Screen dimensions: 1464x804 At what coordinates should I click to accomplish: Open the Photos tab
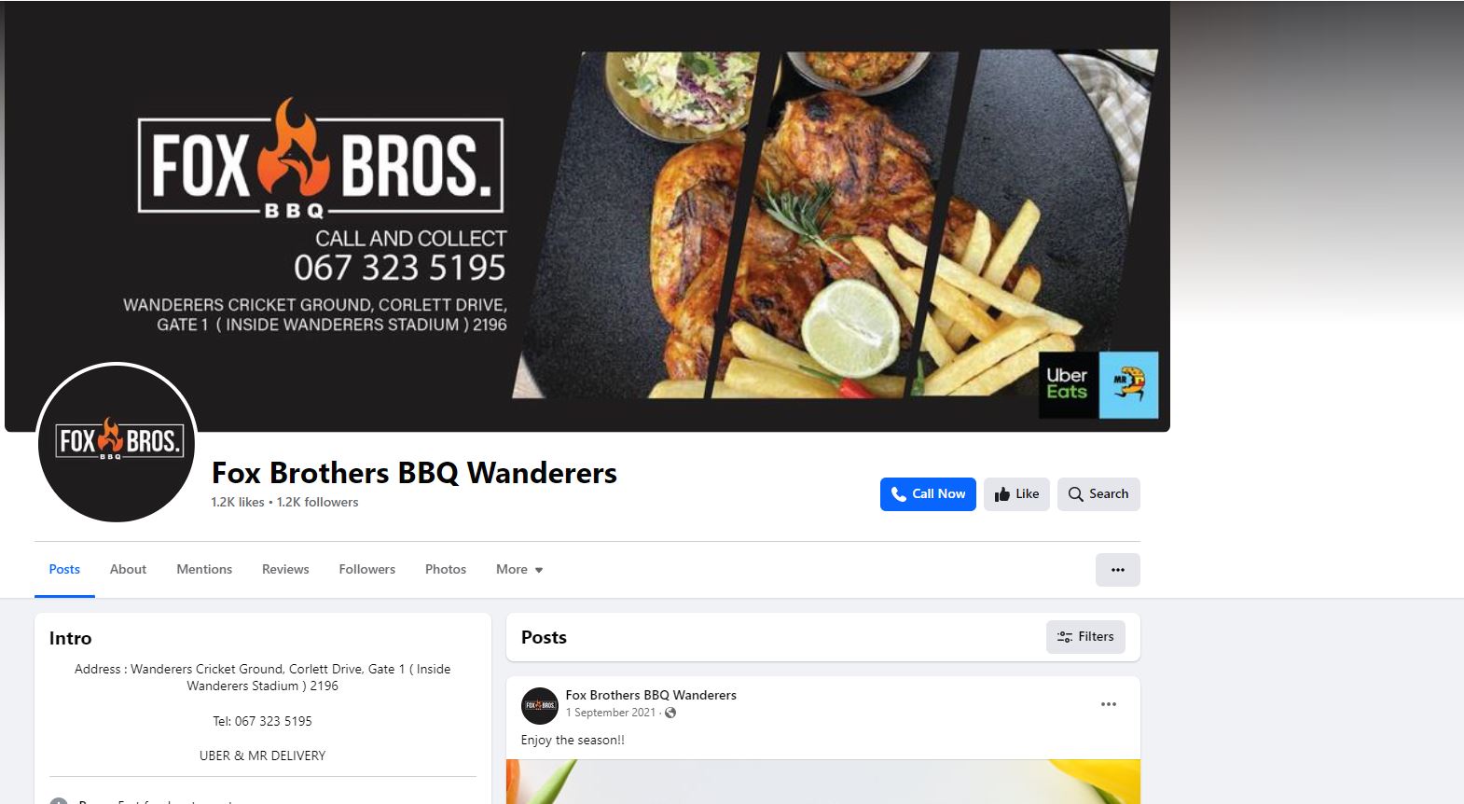click(x=446, y=570)
